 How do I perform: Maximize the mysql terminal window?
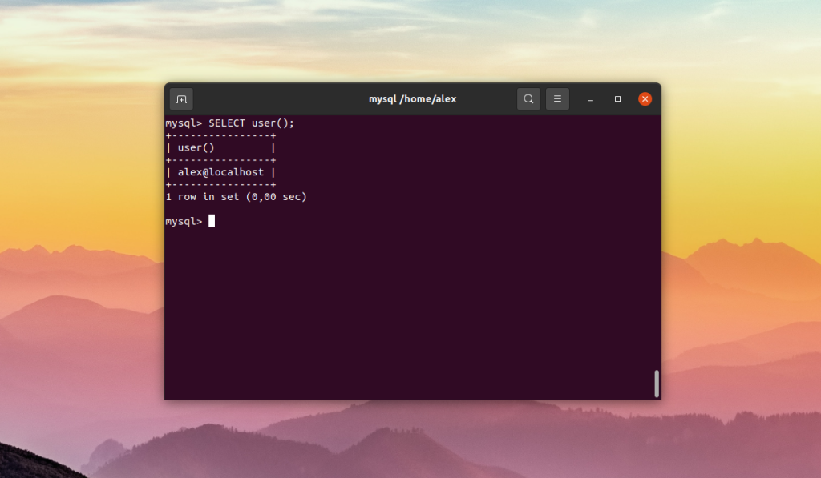click(617, 98)
